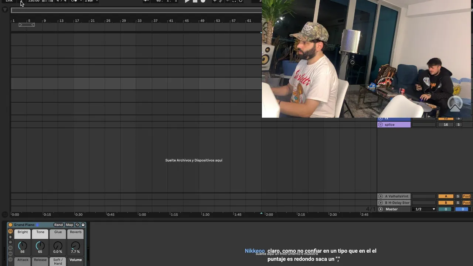Screen dimensions: 473x266
Task: Click the overview collapse triangle icon
Action: pos(5,10)
